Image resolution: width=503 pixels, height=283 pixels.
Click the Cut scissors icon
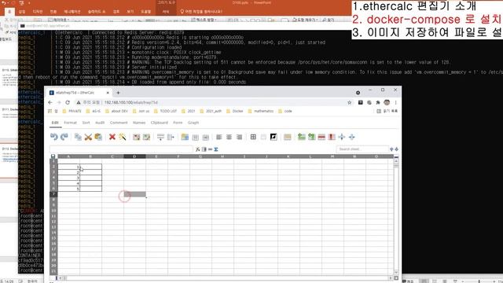click(88, 137)
